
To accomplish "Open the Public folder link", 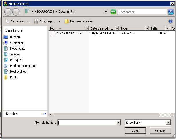I will (14, 77).
